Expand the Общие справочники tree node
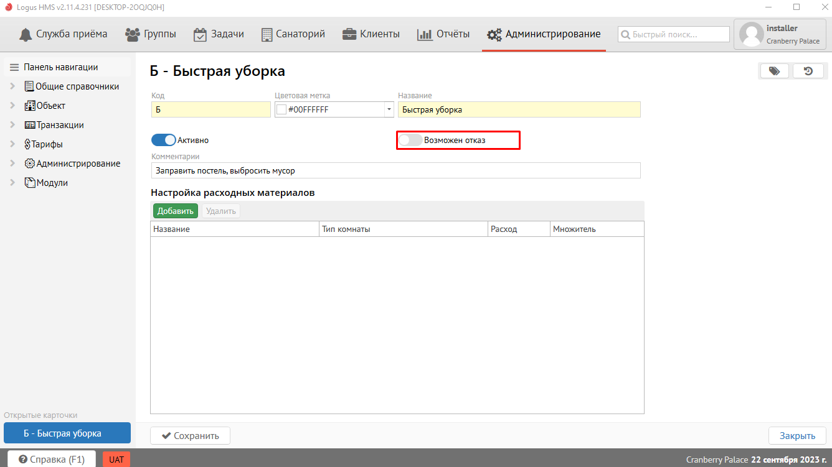The width and height of the screenshot is (832, 467). (x=12, y=86)
